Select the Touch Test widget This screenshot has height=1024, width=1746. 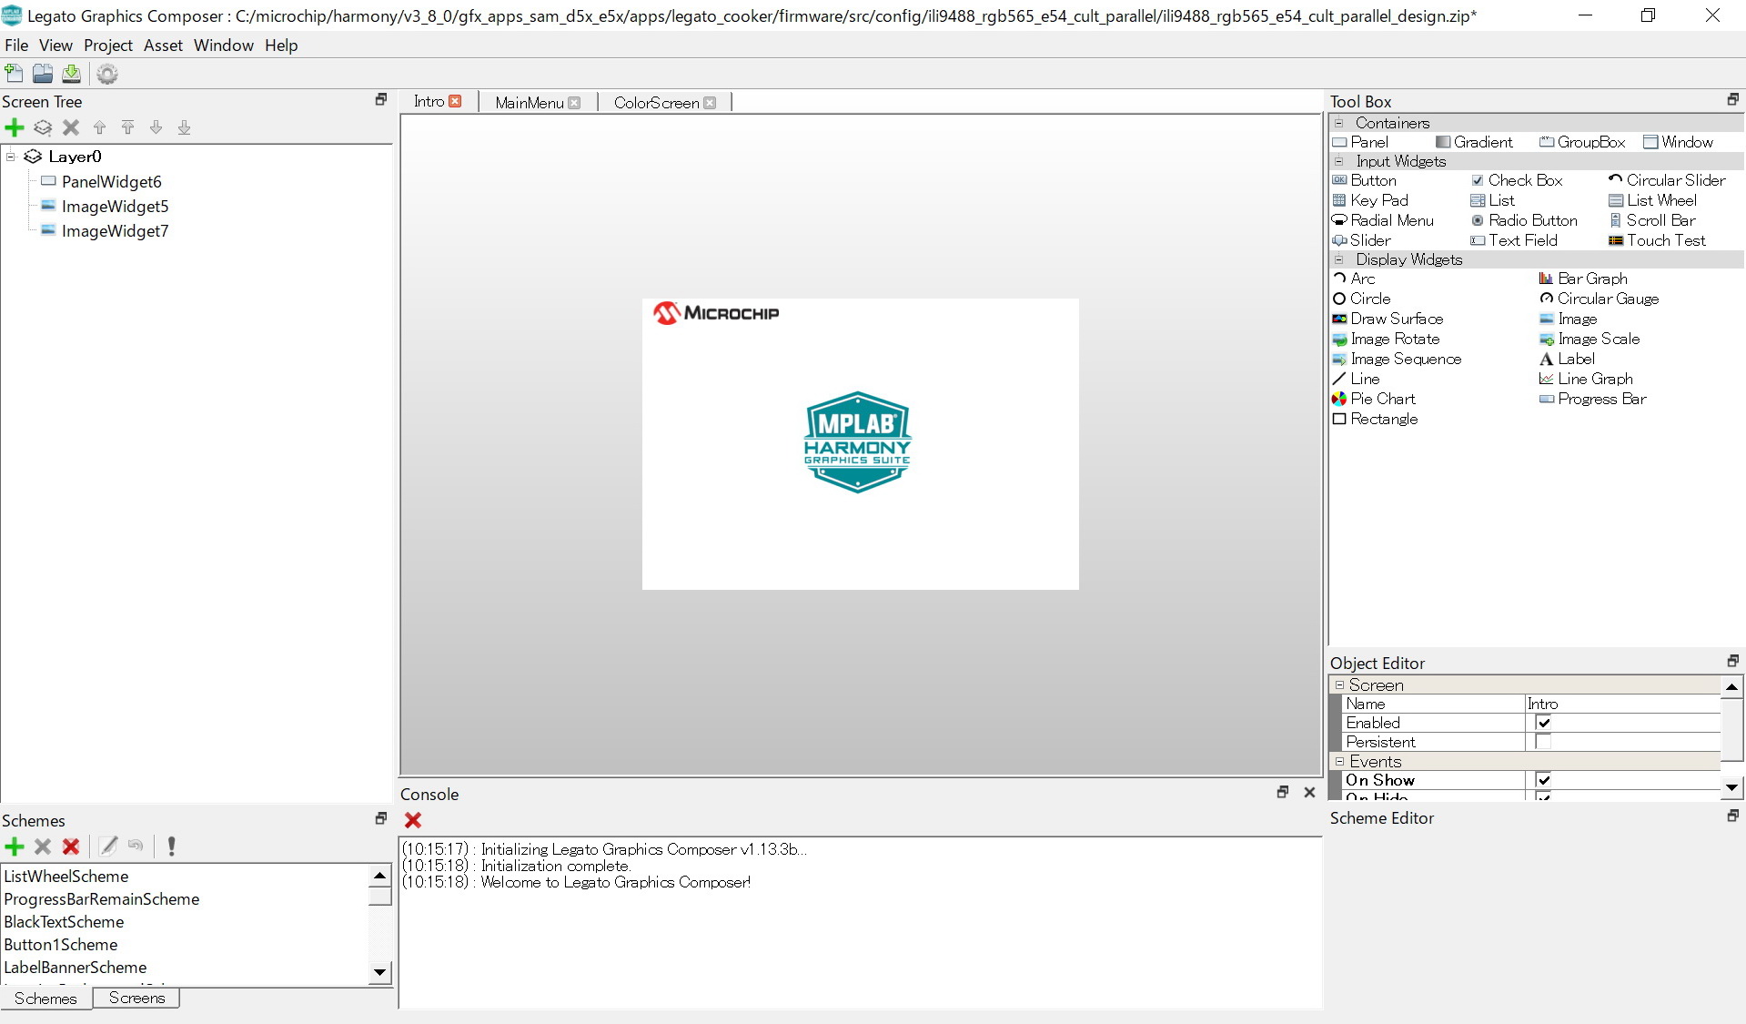[1657, 240]
